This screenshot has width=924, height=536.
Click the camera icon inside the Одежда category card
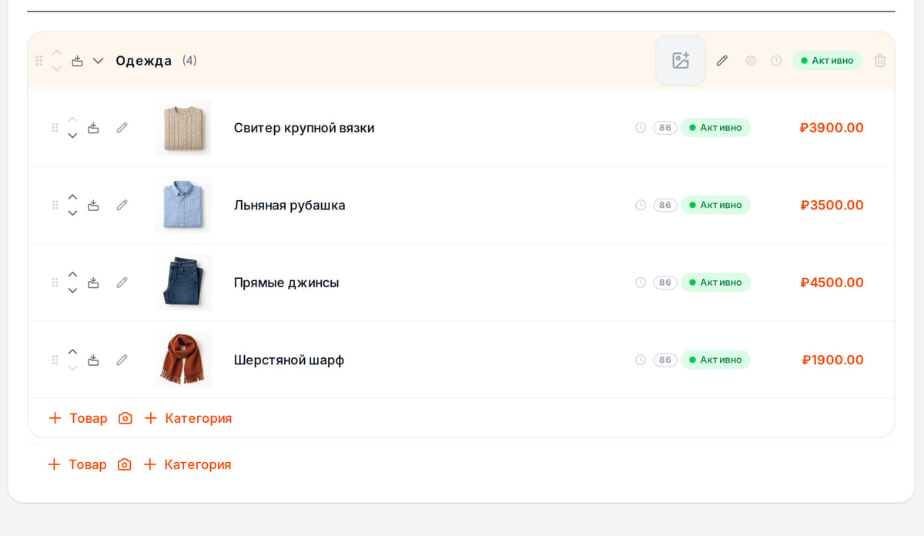[126, 418]
